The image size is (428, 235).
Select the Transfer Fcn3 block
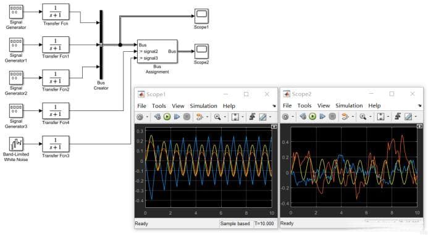click(x=56, y=144)
